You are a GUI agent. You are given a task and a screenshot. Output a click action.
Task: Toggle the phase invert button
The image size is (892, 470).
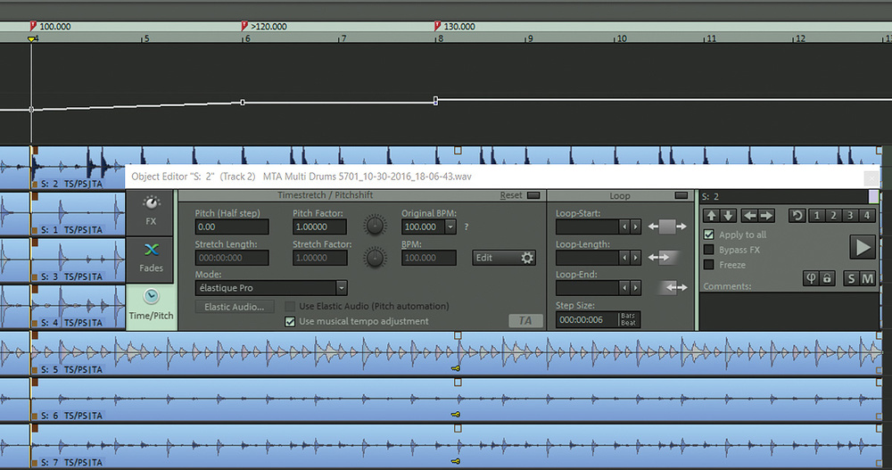(x=812, y=279)
